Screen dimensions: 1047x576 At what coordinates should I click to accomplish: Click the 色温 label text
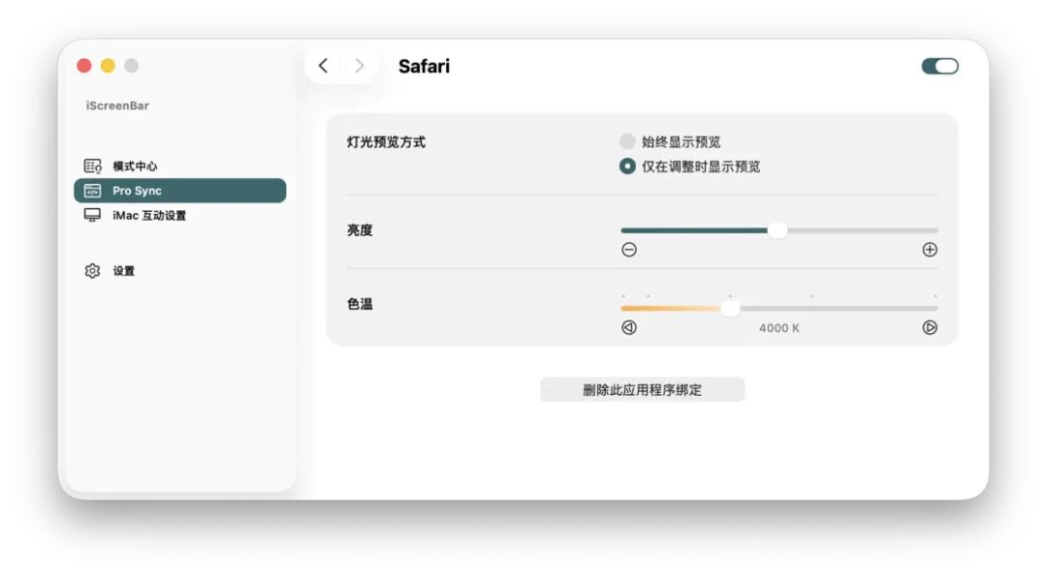point(360,304)
